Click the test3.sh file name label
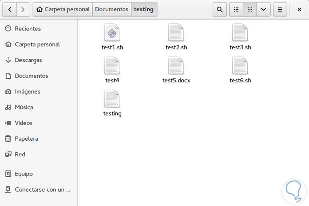Viewport: 309px width, 206px height. click(240, 47)
